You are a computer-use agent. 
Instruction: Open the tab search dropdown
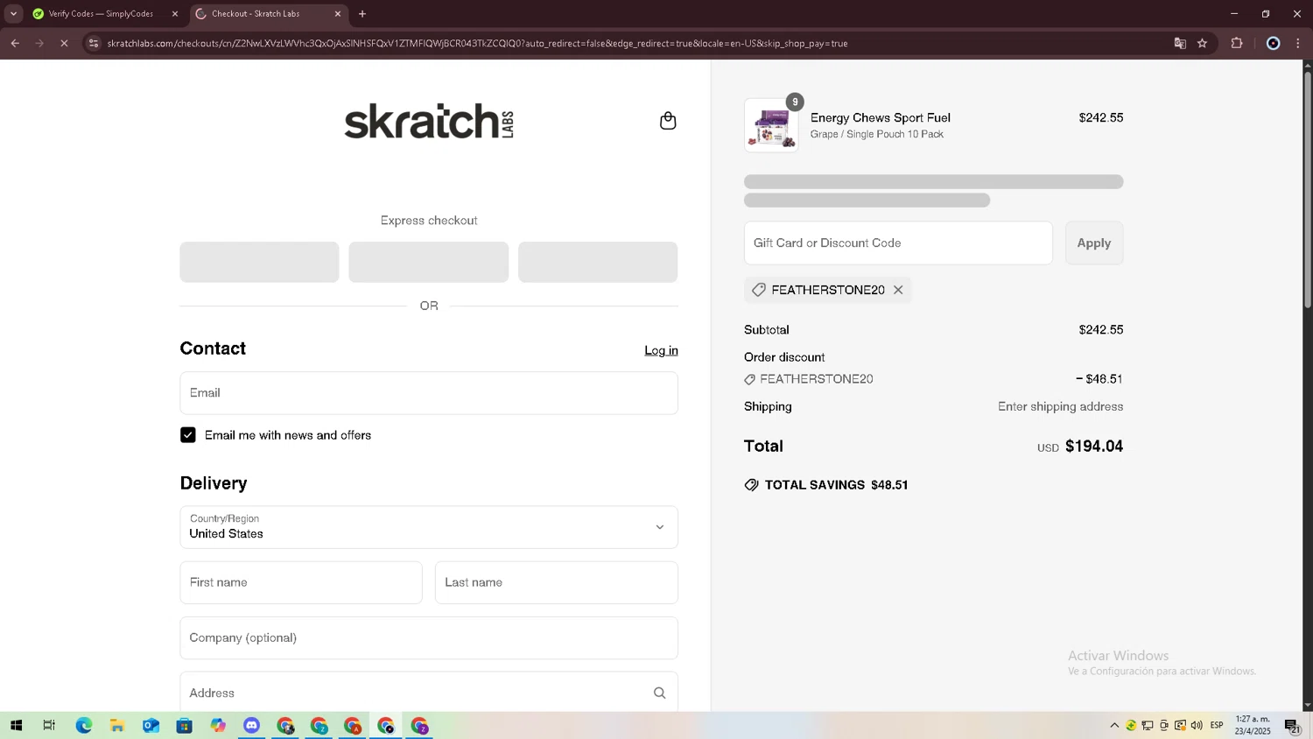(13, 13)
